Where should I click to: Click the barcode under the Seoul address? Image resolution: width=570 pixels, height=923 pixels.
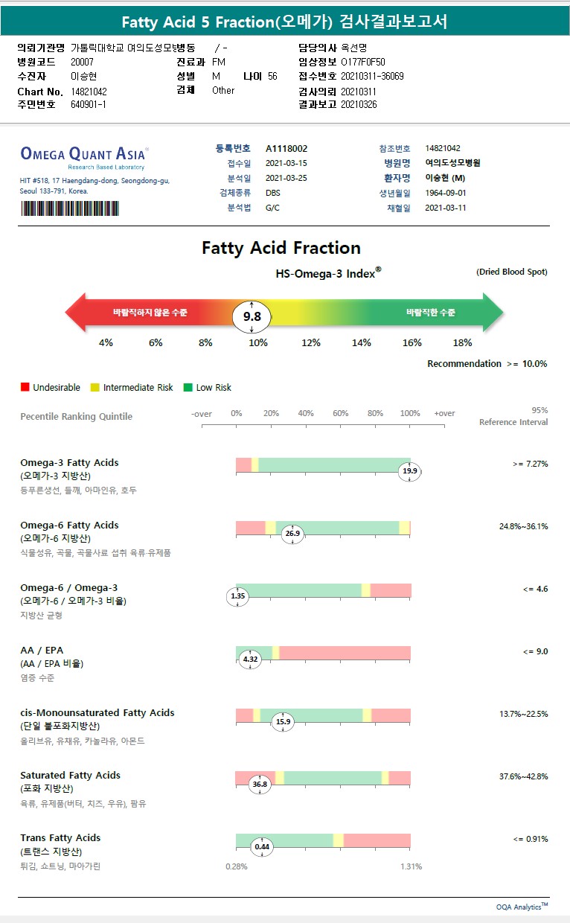[69, 208]
